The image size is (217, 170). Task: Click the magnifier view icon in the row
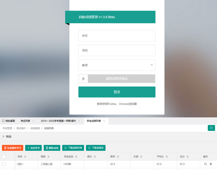coord(206,164)
